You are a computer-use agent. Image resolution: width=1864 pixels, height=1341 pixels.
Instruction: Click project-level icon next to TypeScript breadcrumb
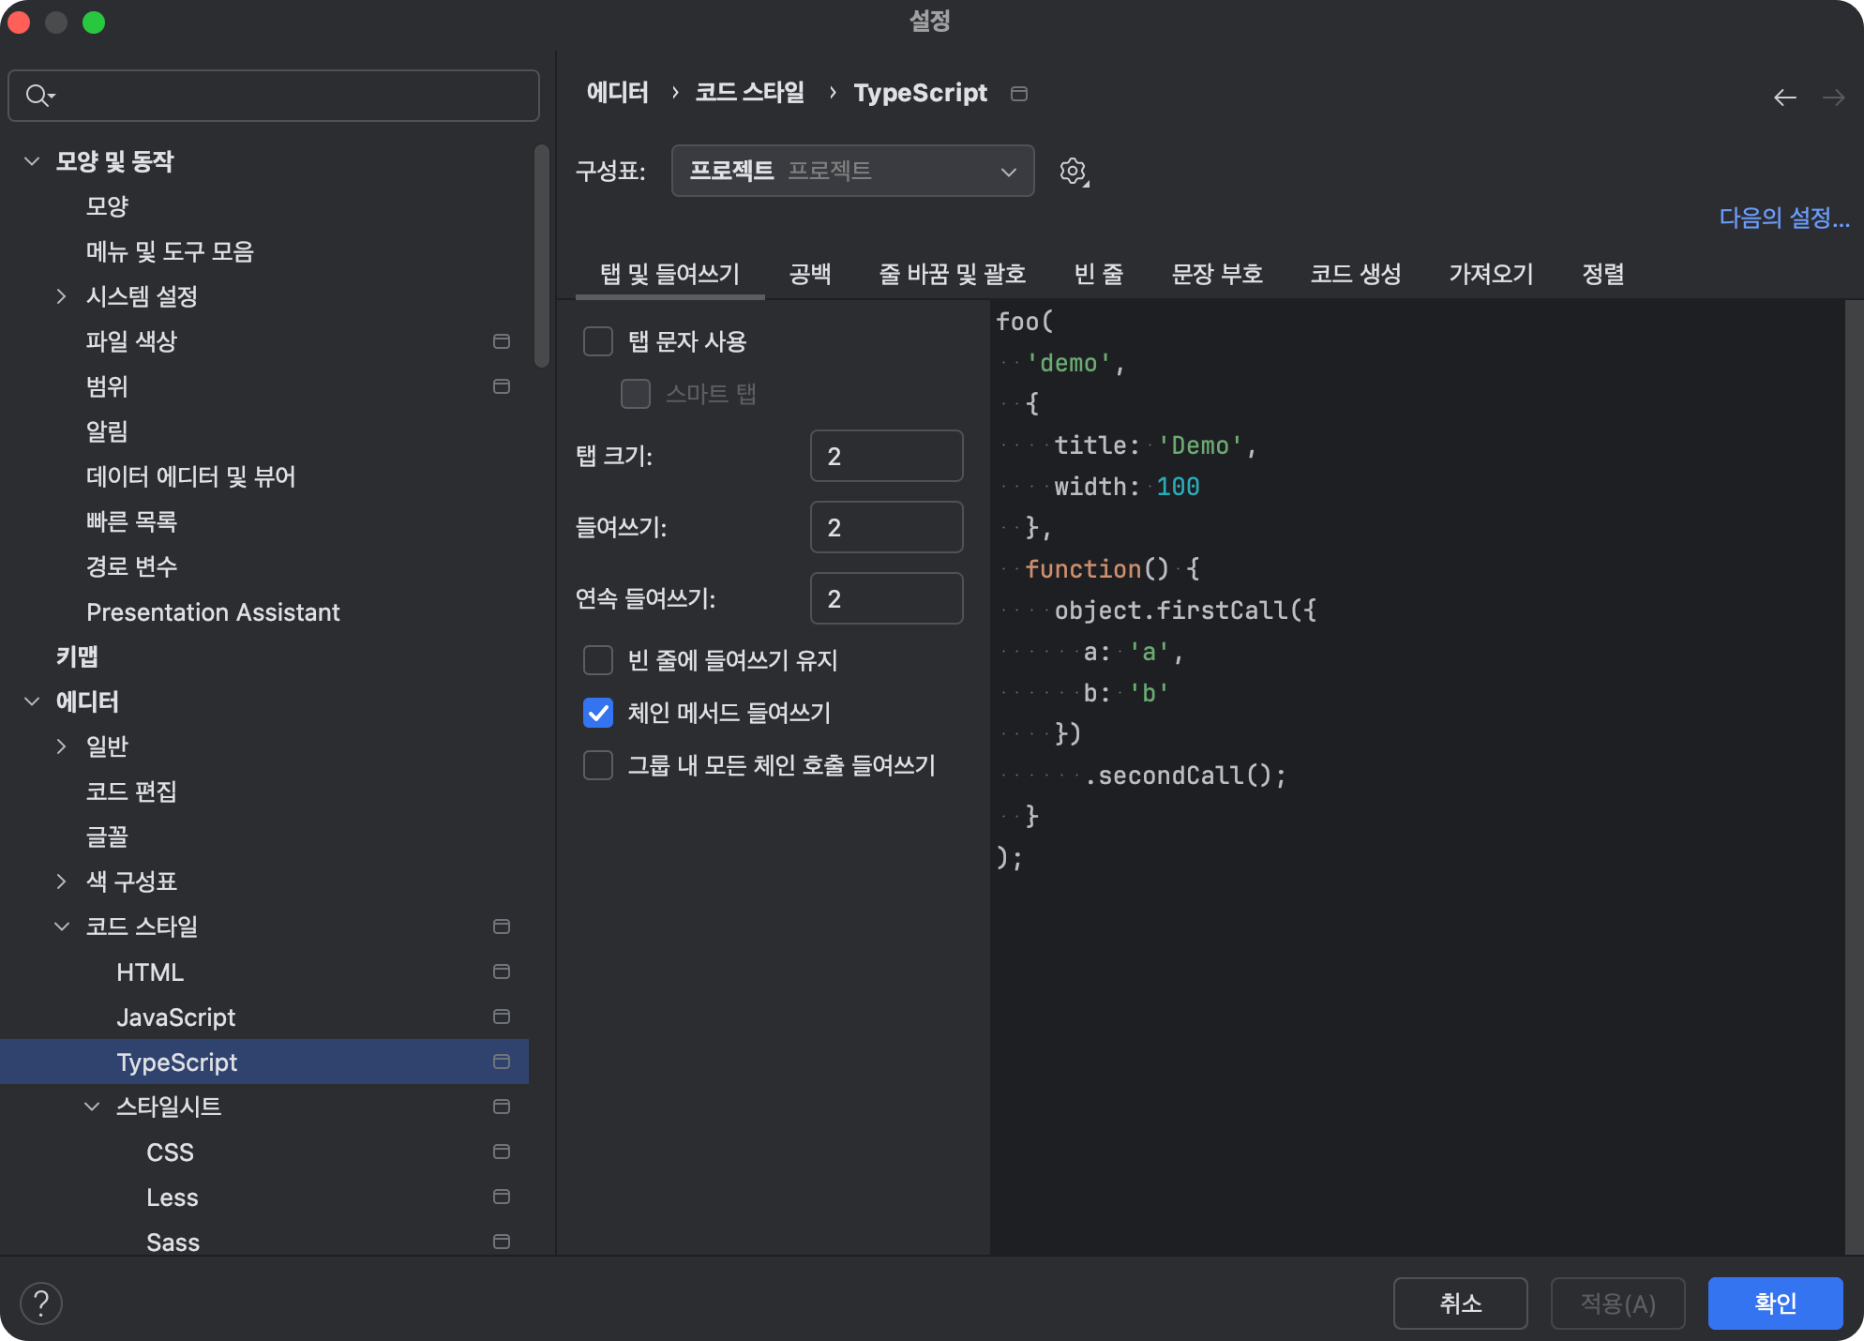pyautogui.click(x=1019, y=94)
